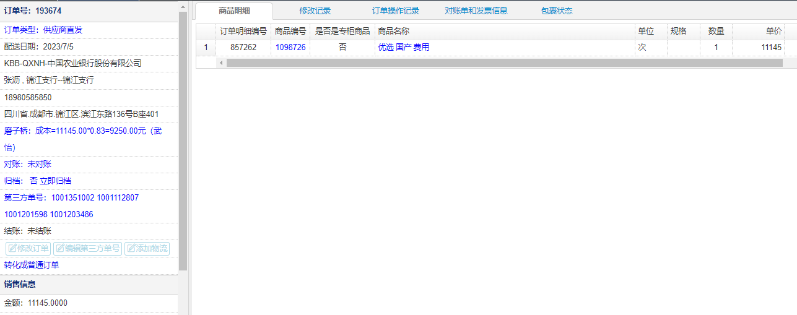Click the table's horizontal scrollbar thumb
This screenshot has height=315, width=797.
[x=505, y=63]
